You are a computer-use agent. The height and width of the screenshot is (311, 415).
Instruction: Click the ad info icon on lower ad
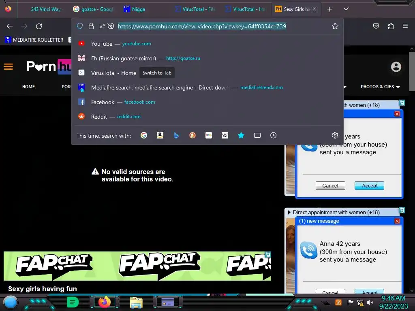[x=402, y=210]
